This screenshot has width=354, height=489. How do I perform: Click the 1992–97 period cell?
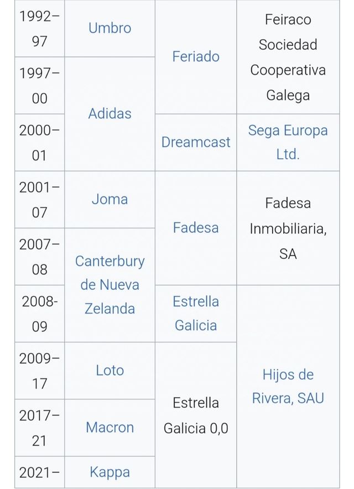pos(39,28)
